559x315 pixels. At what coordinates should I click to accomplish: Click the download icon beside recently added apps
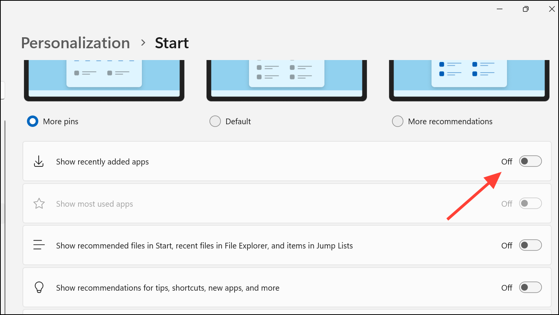click(x=39, y=161)
